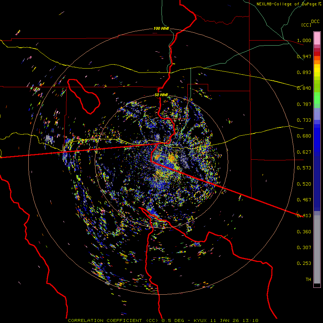The height and width of the screenshot is (323, 323).
Task: Select the 0.520 legend value
Action: pyautogui.click(x=304, y=184)
